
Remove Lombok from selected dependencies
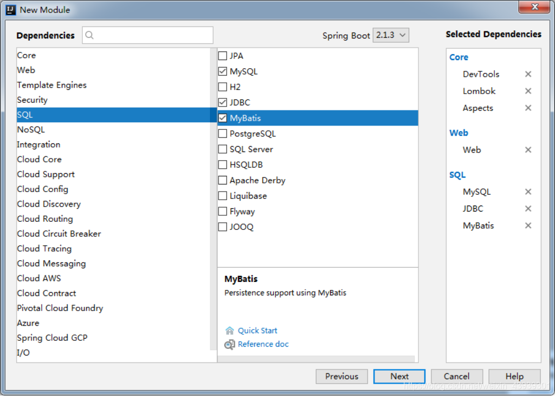point(528,91)
